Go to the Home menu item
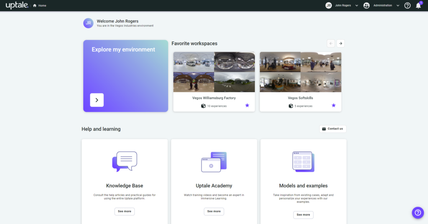This screenshot has width=428, height=224. click(40, 5)
